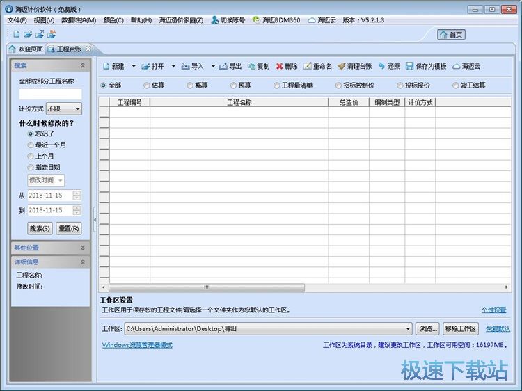Open the 海迈云 cloud toolbar button
This screenshot has width=522, height=391.
pyautogui.click(x=457, y=67)
